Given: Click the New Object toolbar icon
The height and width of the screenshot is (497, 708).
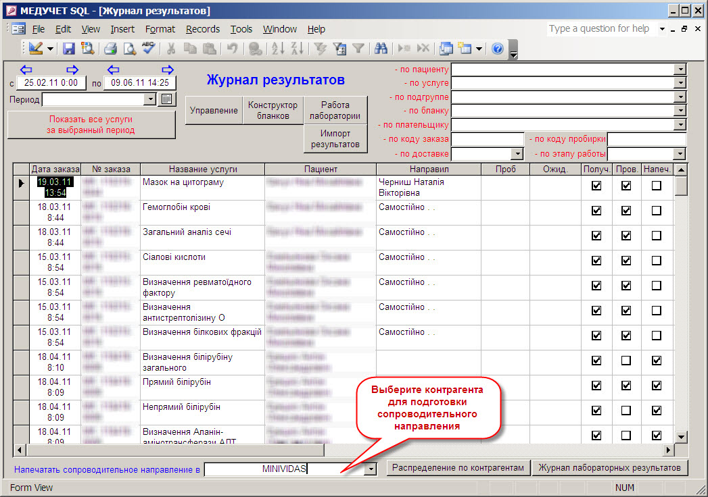Looking at the screenshot, I should 465,48.
